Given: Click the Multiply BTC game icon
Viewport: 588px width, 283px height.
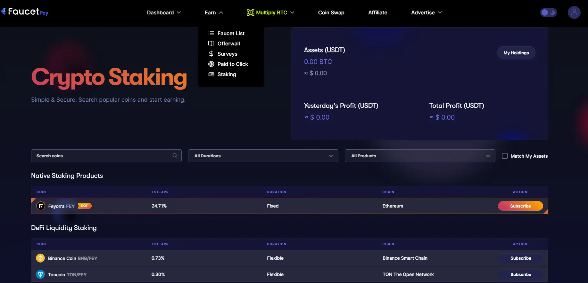Looking at the screenshot, I should pyautogui.click(x=250, y=12).
